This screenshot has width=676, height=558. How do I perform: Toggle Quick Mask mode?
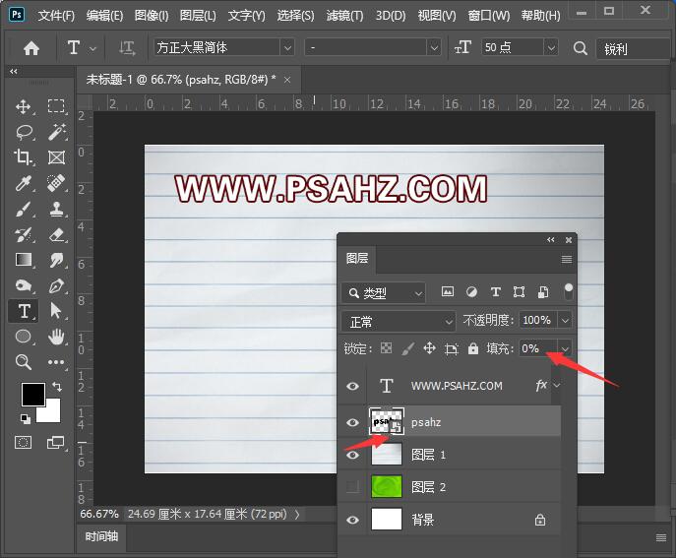[24, 442]
